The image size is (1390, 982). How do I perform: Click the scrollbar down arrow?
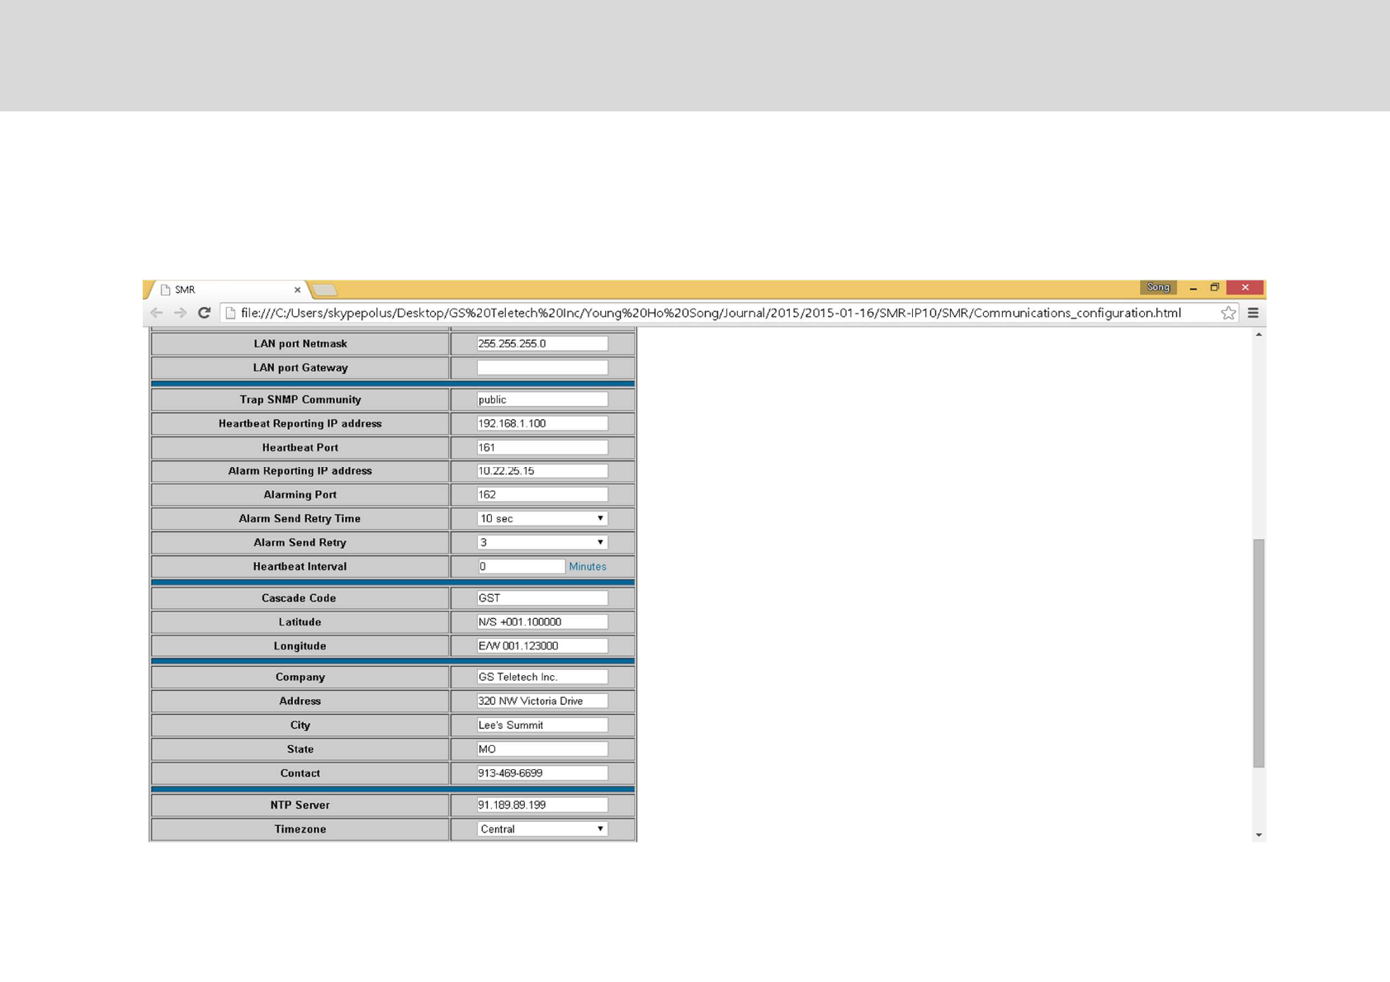click(x=1259, y=835)
